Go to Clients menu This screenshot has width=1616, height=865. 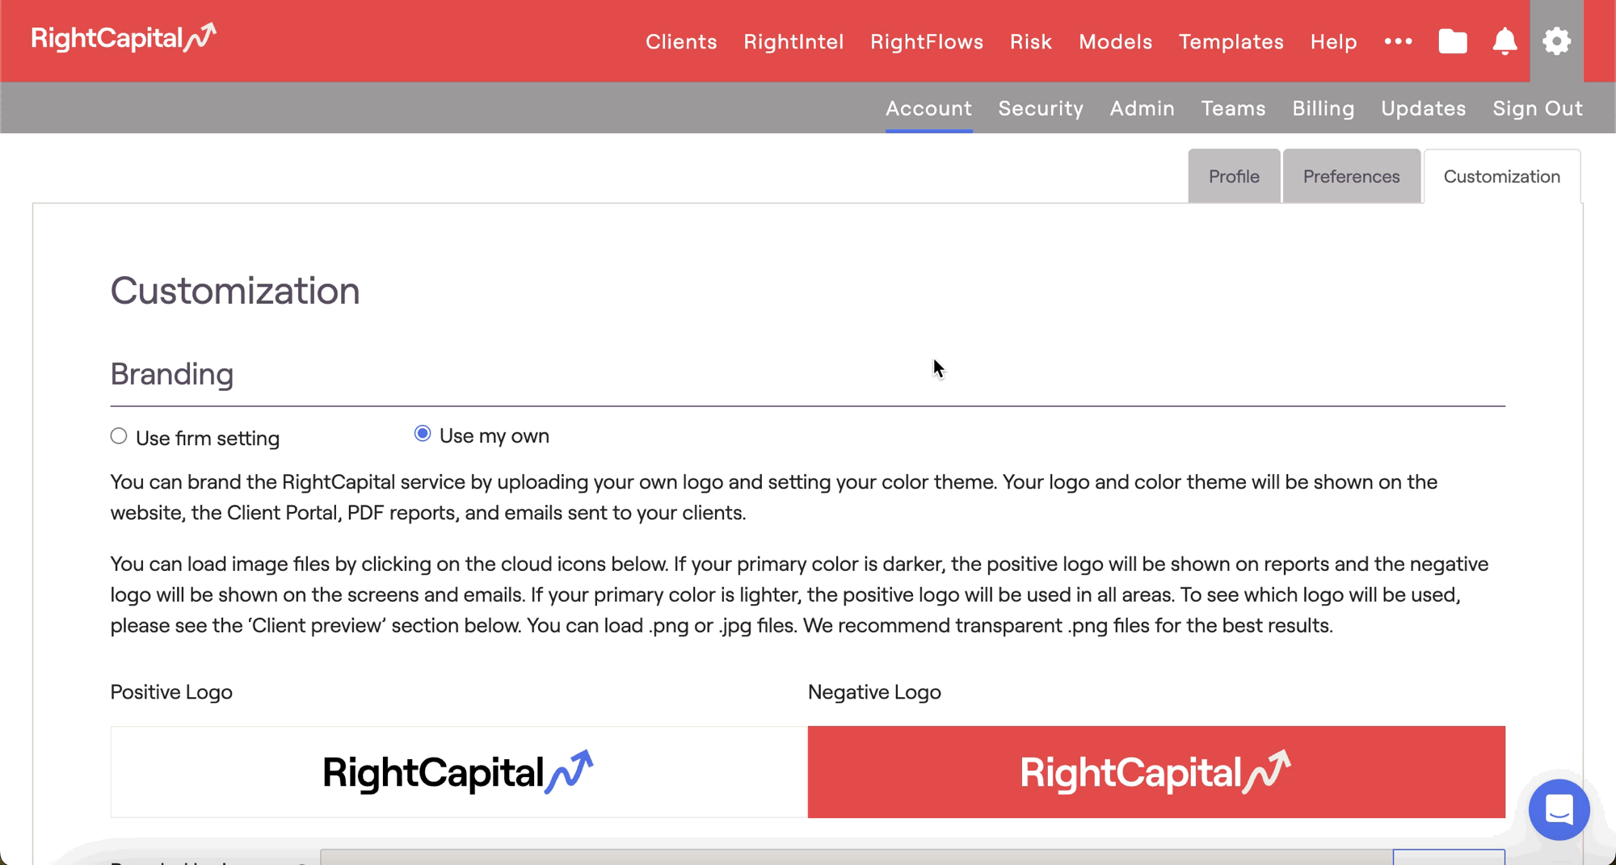coord(681,42)
